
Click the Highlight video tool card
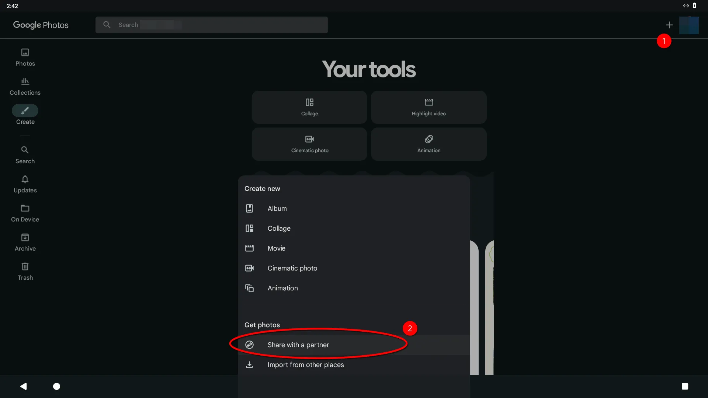click(x=428, y=107)
